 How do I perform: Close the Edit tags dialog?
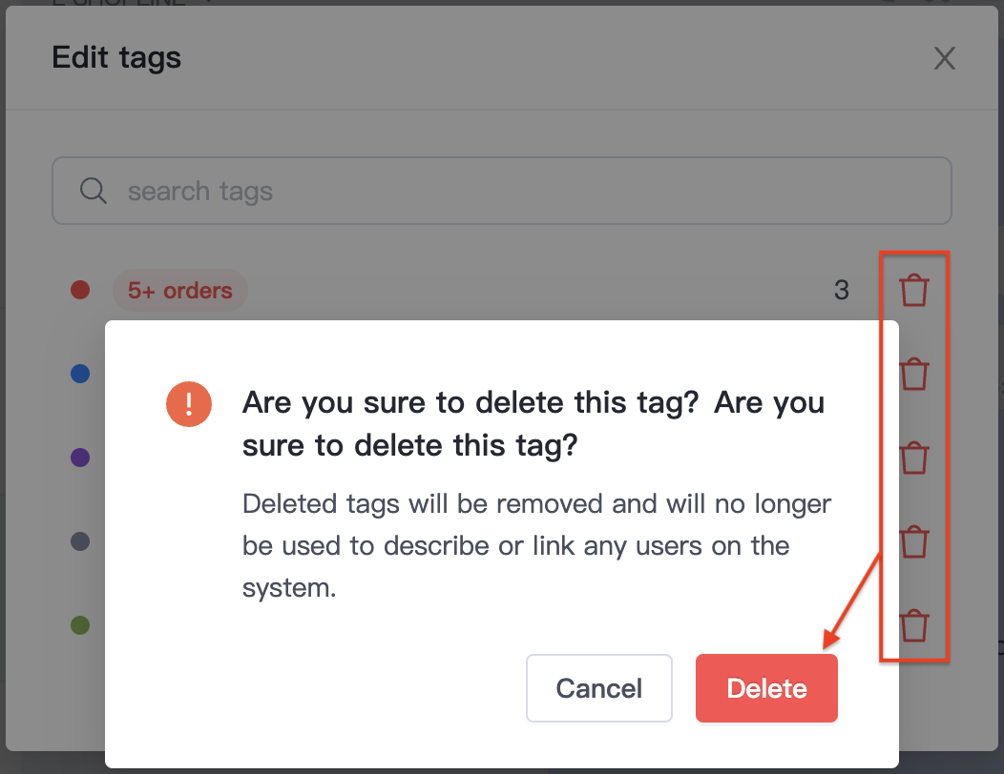click(x=945, y=58)
